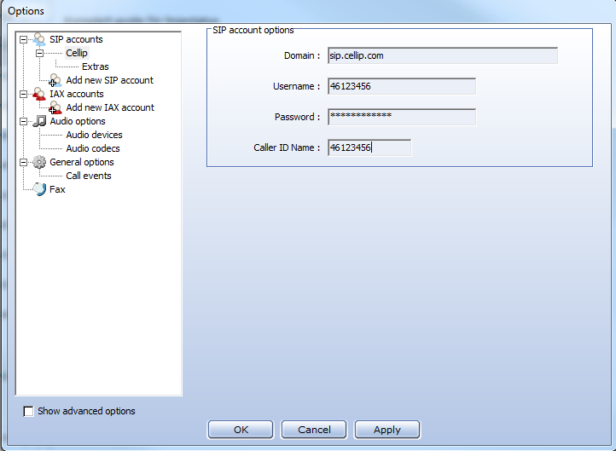Click the General options gear icon

[x=39, y=162]
